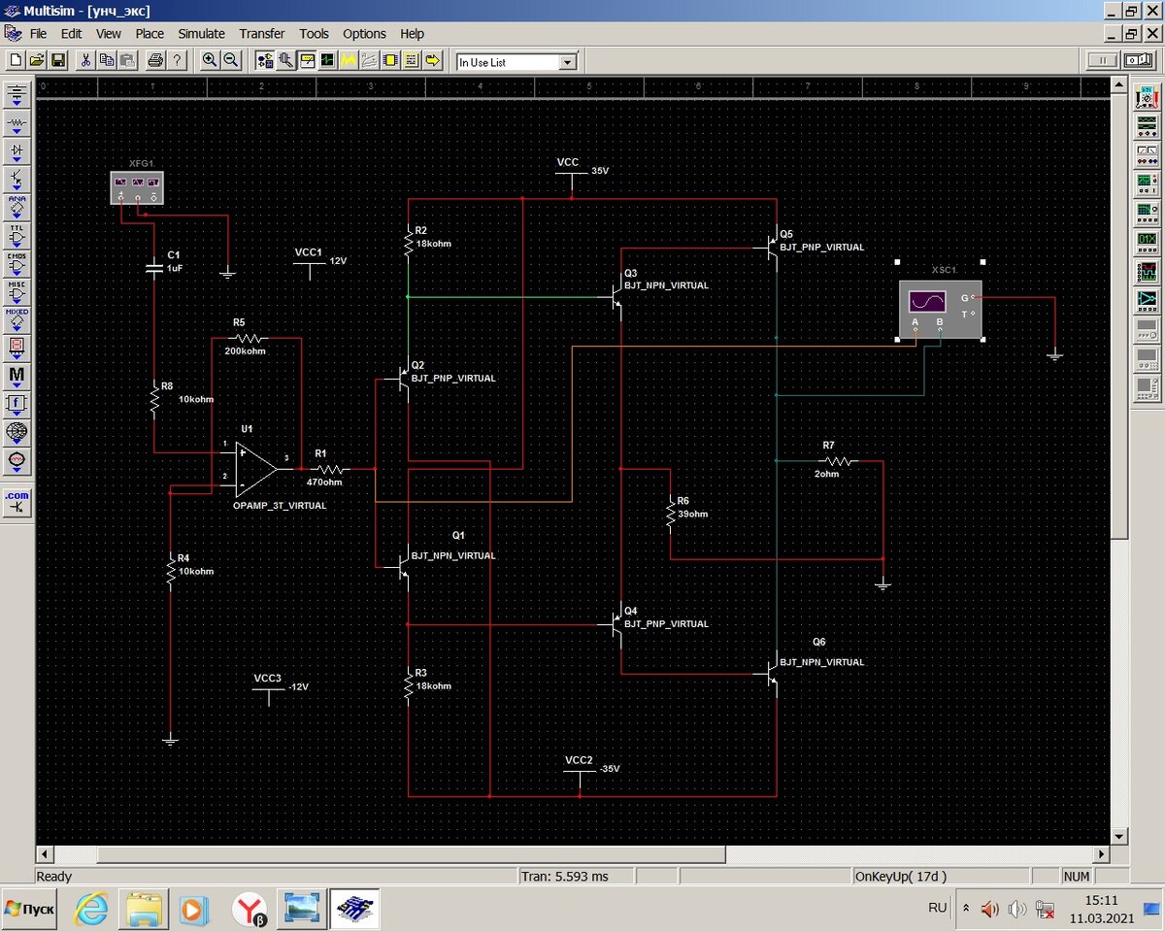Viewport: 1165px width, 932px height.
Task: Open the MIXED component bin
Action: 17,320
